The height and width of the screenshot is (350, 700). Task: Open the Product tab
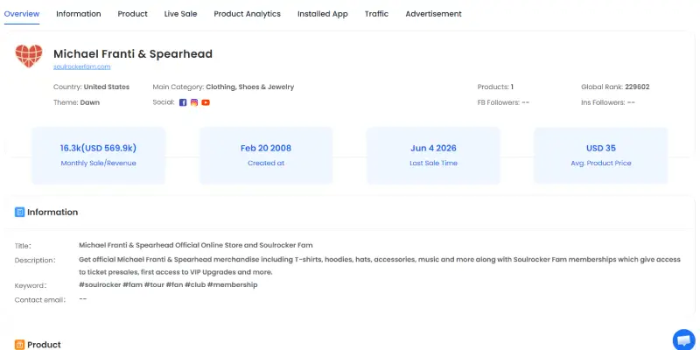point(133,14)
